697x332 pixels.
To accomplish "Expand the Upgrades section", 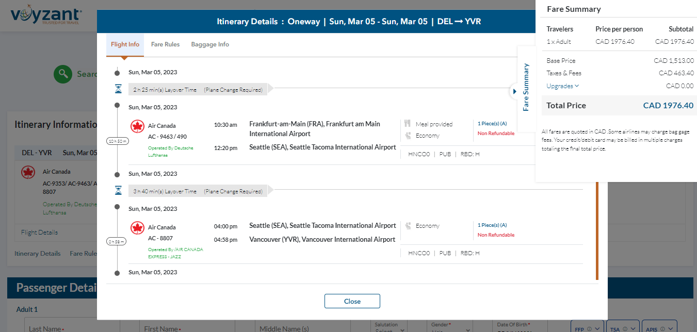I will (x=562, y=86).
